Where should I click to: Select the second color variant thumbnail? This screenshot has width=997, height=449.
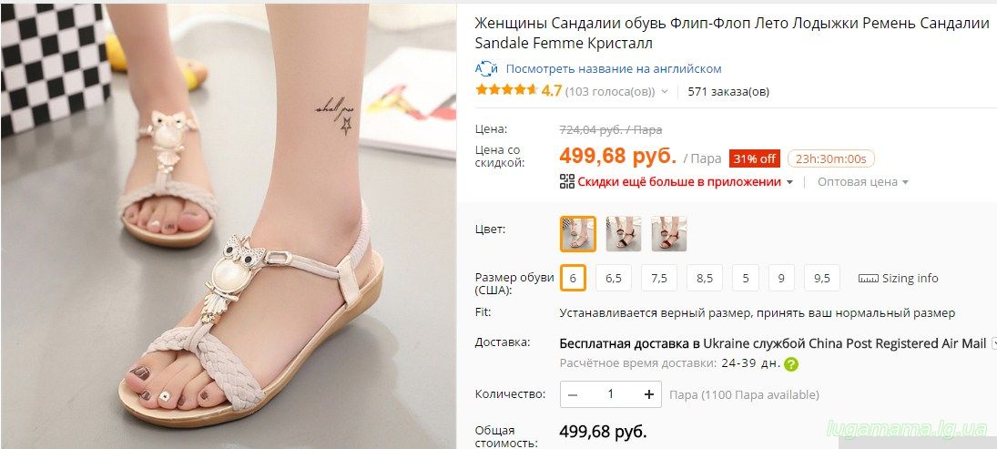click(623, 234)
